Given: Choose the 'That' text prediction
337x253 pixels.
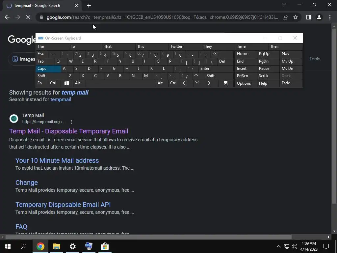Looking at the screenshot, I should (119, 46).
